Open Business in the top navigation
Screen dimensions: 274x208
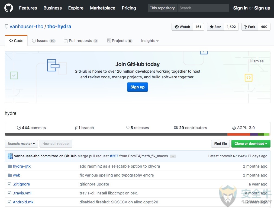pos(53,8)
